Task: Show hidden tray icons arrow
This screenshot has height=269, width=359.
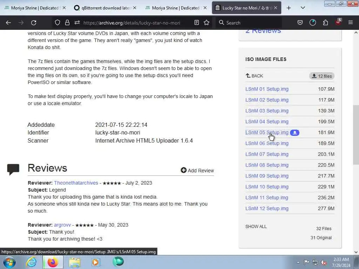Action: pyautogui.click(x=298, y=263)
